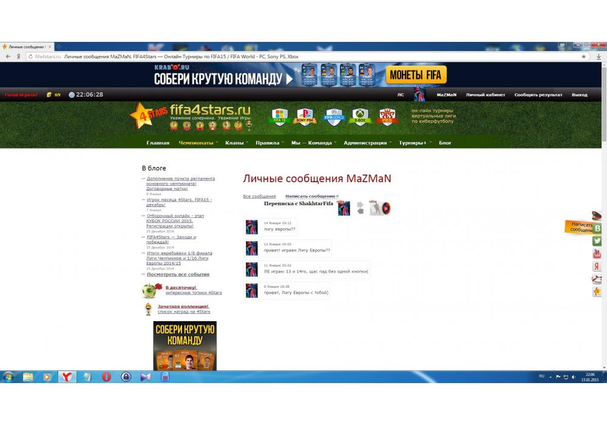Viewport: 607px width, 425px height.
Task: Click the grey exchange arrows in conversation header
Action: 361,208
